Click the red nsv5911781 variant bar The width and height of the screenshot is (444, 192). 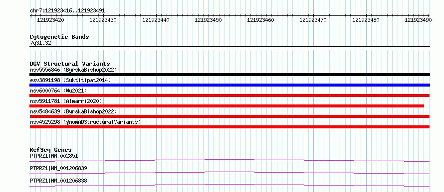[x=227, y=106]
